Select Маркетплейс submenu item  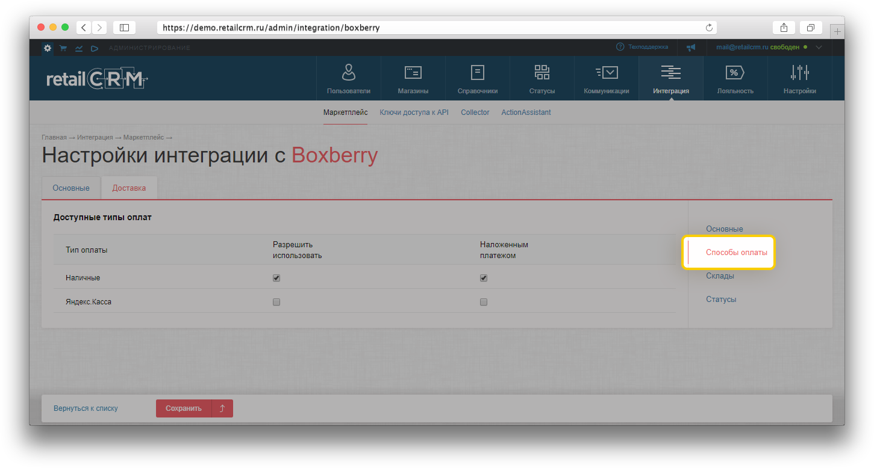tap(345, 112)
